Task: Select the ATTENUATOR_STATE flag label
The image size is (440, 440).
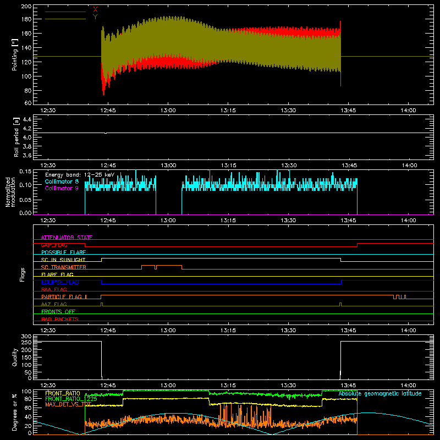Action: click(x=67, y=238)
